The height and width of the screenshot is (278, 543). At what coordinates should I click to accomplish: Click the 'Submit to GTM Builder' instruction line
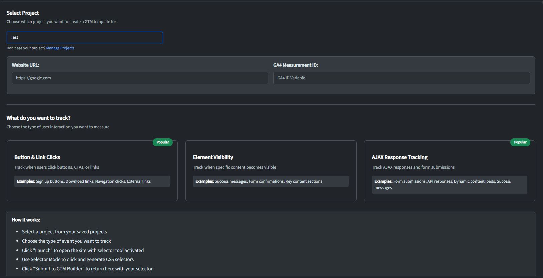click(x=87, y=269)
